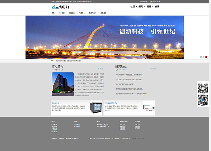Click the bridge night-scene banner image
Viewport: 211px width, 151px height.
point(104,37)
